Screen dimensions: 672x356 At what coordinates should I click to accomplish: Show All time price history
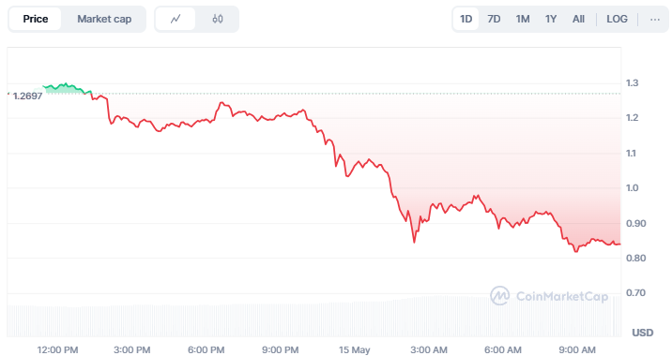pyautogui.click(x=578, y=19)
